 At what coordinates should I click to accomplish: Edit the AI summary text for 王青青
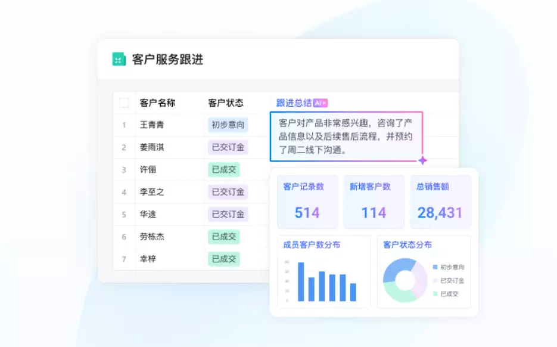pos(346,135)
